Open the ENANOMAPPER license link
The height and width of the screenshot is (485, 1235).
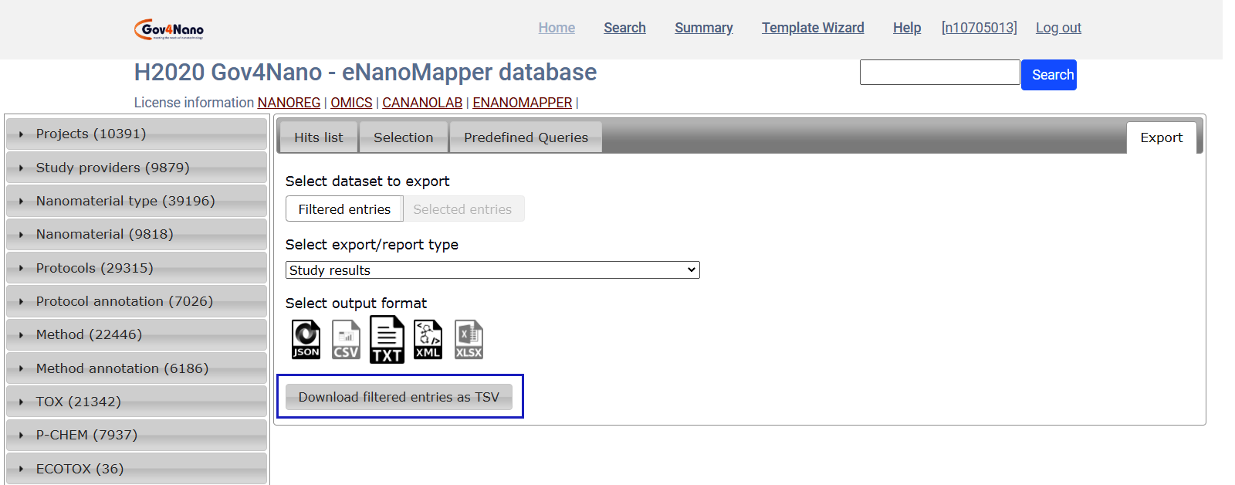(523, 103)
